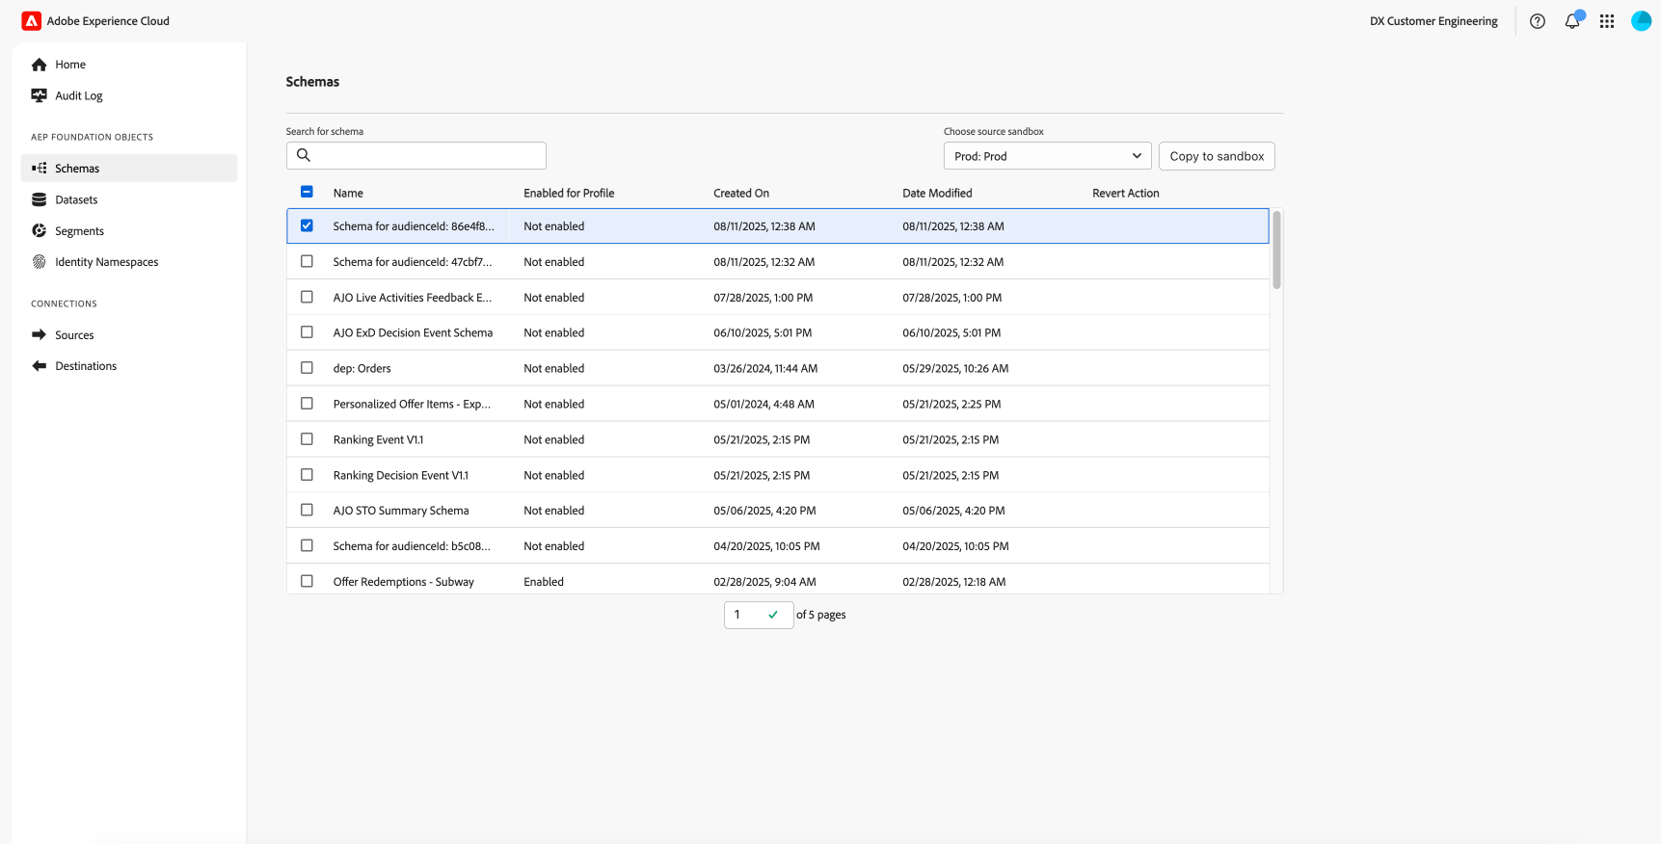The width and height of the screenshot is (1661, 844).
Task: Click the Sources right-arrow icon
Action: click(x=40, y=334)
